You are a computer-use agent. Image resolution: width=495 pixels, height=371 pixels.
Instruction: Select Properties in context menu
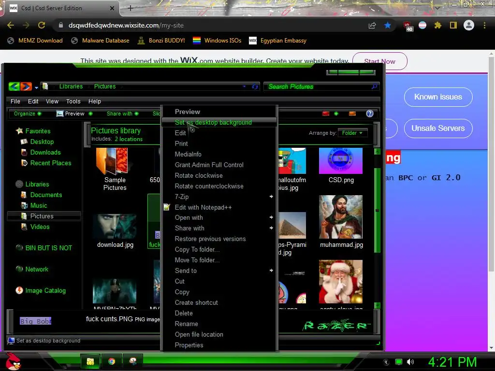219,345
